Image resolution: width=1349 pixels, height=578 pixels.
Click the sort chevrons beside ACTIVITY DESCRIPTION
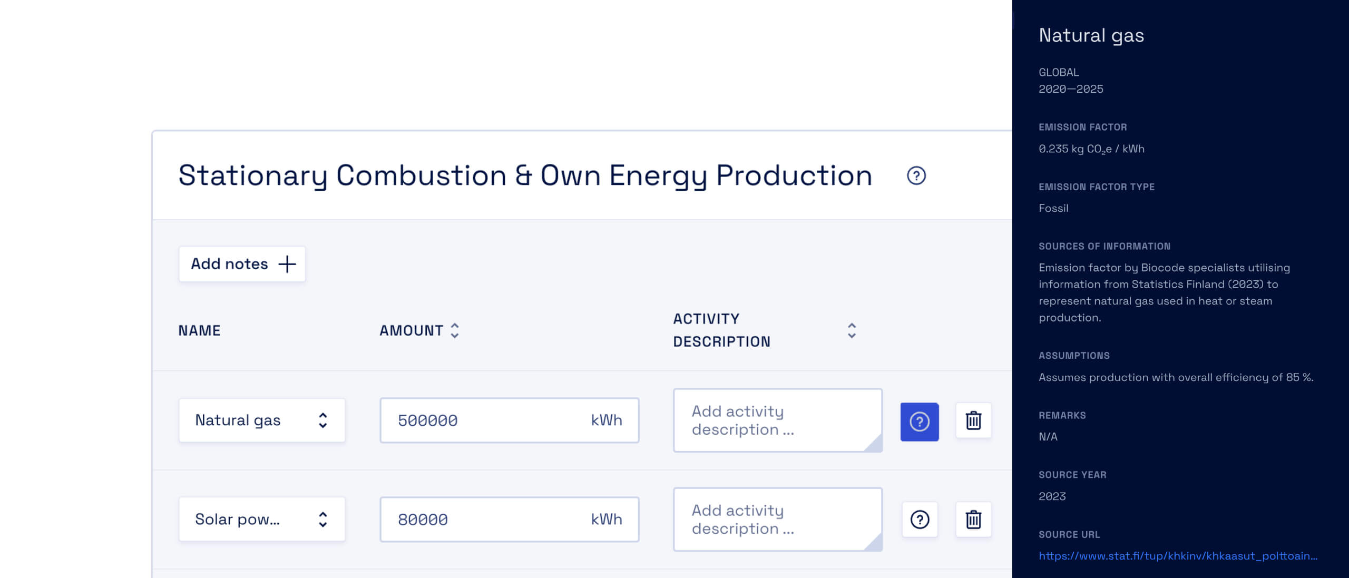(852, 330)
